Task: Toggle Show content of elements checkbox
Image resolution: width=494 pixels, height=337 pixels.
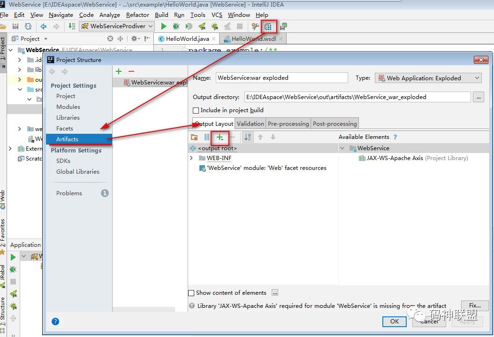Action: point(191,293)
